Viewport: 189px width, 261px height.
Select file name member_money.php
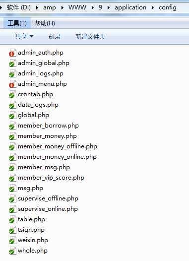click(x=47, y=136)
